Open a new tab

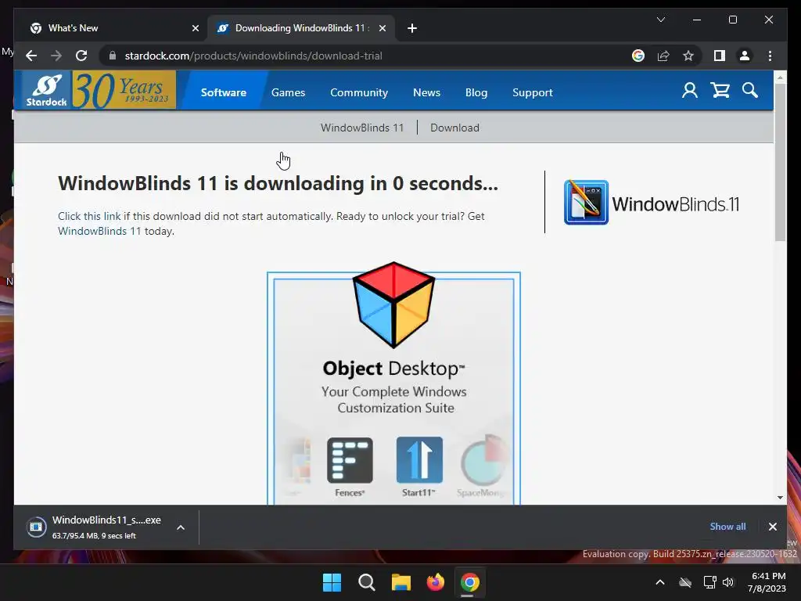(412, 28)
